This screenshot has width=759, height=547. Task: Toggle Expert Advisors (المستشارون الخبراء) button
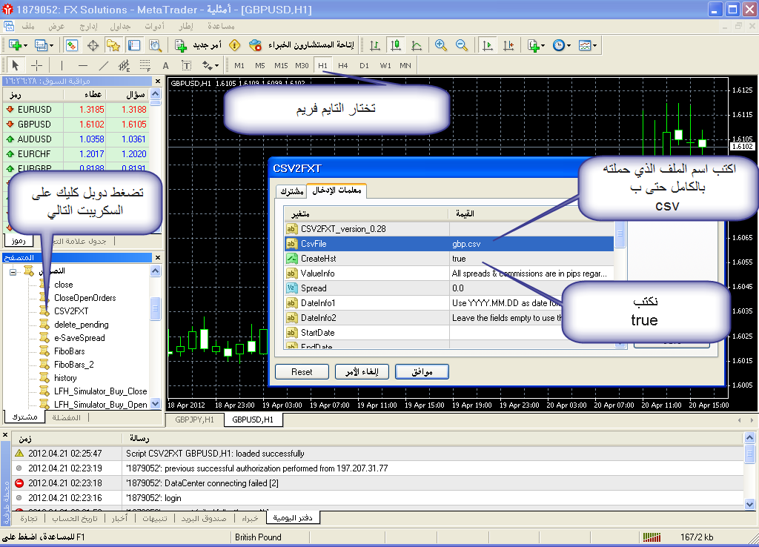303,45
